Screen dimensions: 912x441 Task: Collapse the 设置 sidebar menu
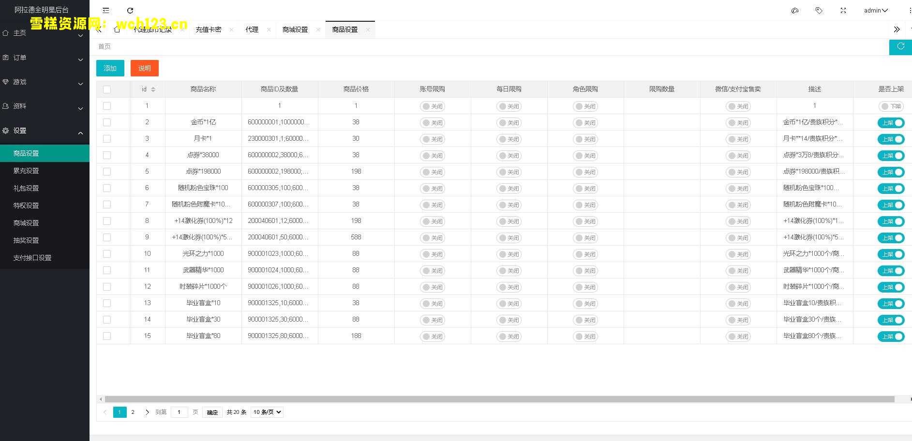45,131
